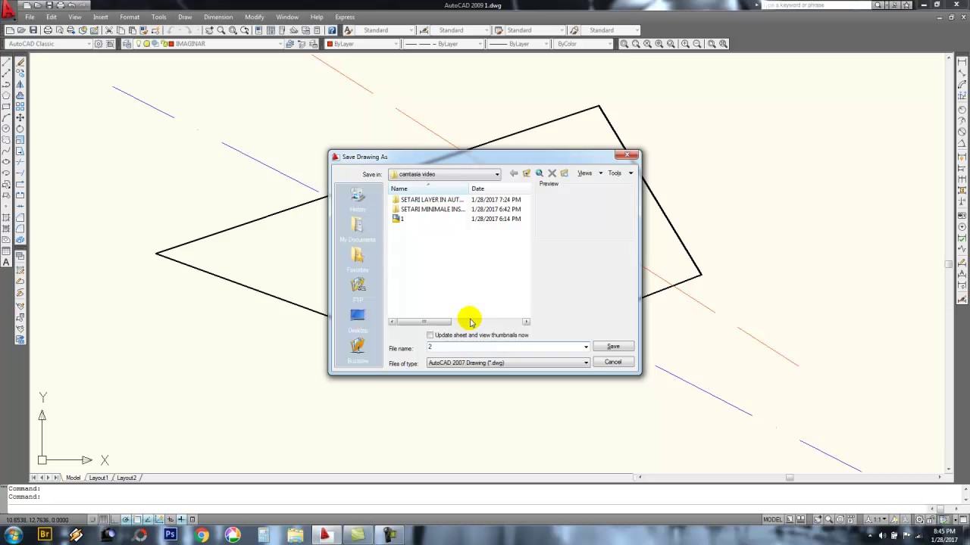Viewport: 970px width, 545px height.
Task: Click the file list horizontal scrollbar thumb
Action: tap(424, 322)
